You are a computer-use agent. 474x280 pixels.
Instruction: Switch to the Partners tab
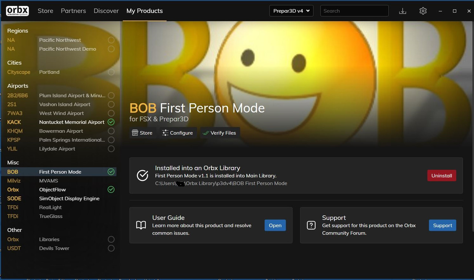(73, 11)
